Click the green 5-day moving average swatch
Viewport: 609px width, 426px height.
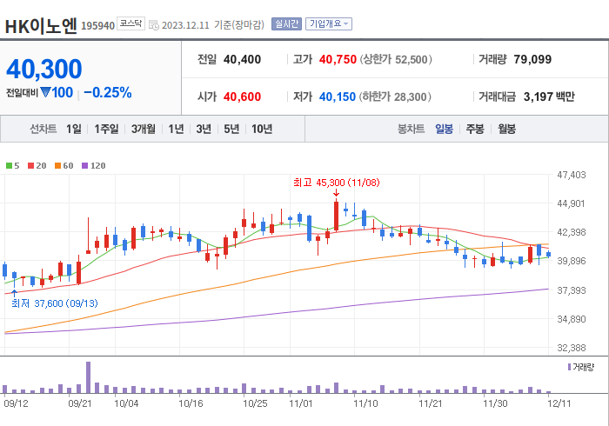pos(9,166)
